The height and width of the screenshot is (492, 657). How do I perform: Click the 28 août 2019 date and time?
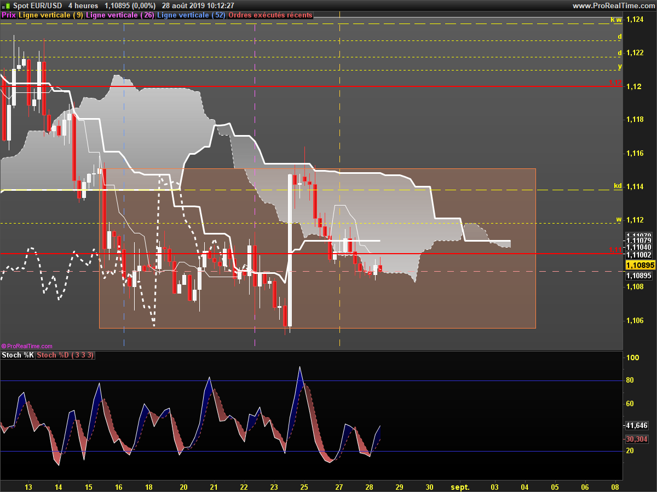198,5
